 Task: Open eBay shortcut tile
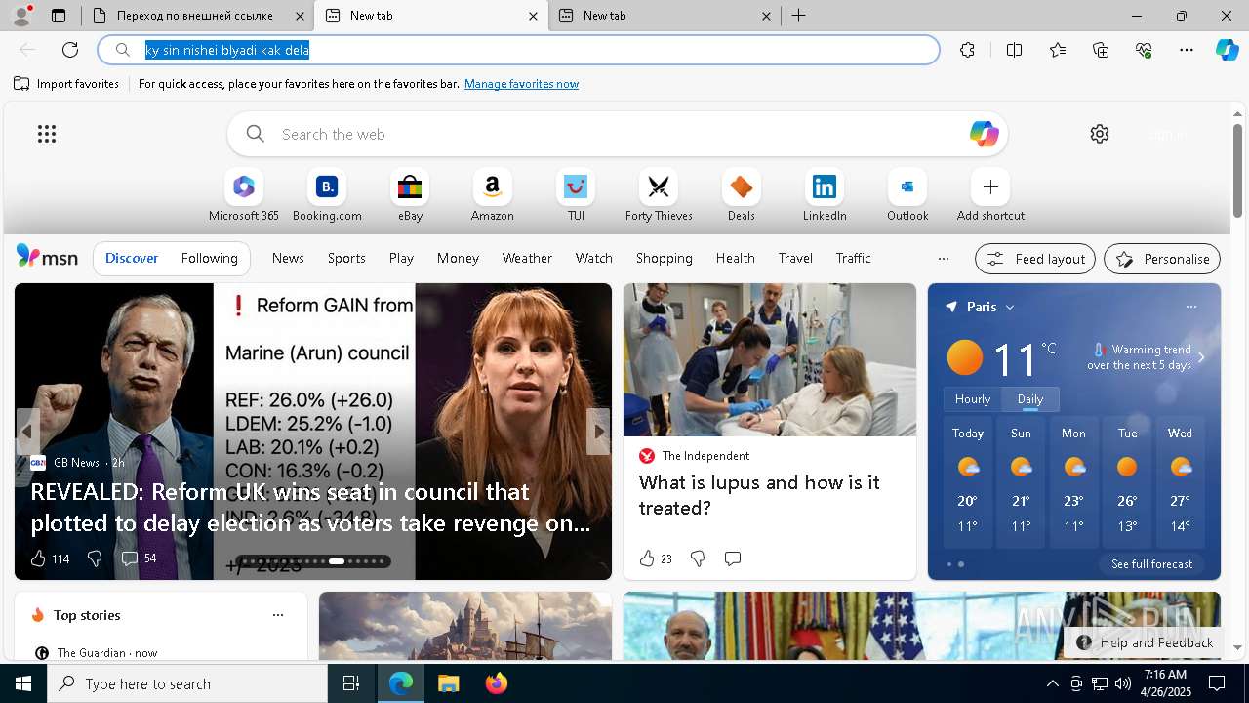(x=410, y=195)
